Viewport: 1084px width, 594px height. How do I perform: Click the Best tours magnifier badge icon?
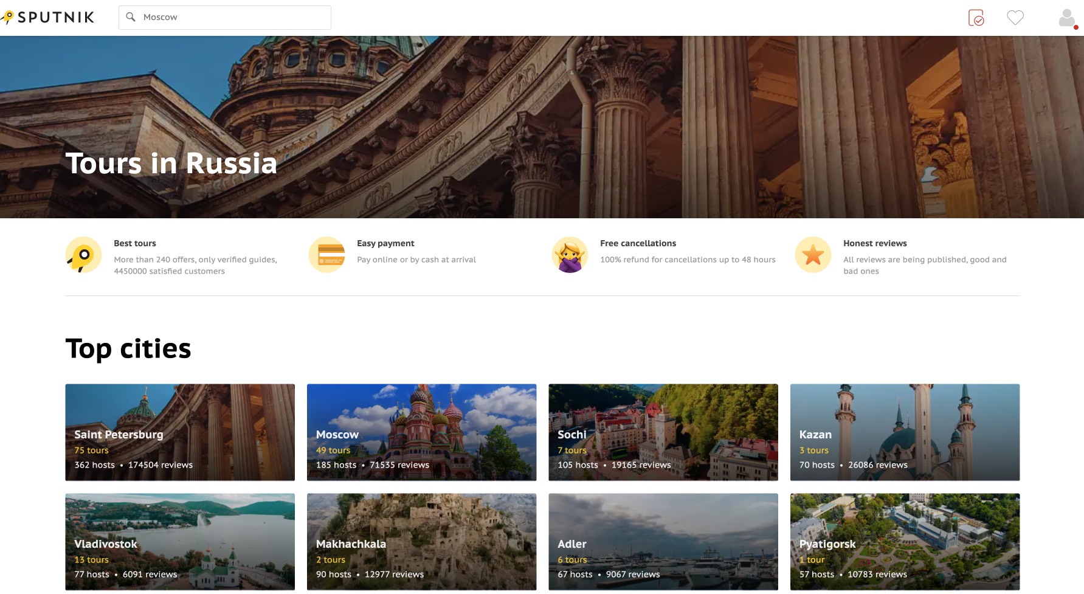click(83, 255)
